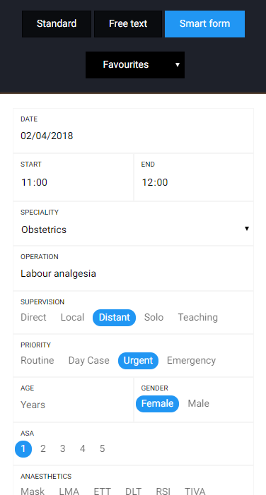The width and height of the screenshot is (266, 495).
Task: Switch to the Free text tab
Action: pos(128,24)
